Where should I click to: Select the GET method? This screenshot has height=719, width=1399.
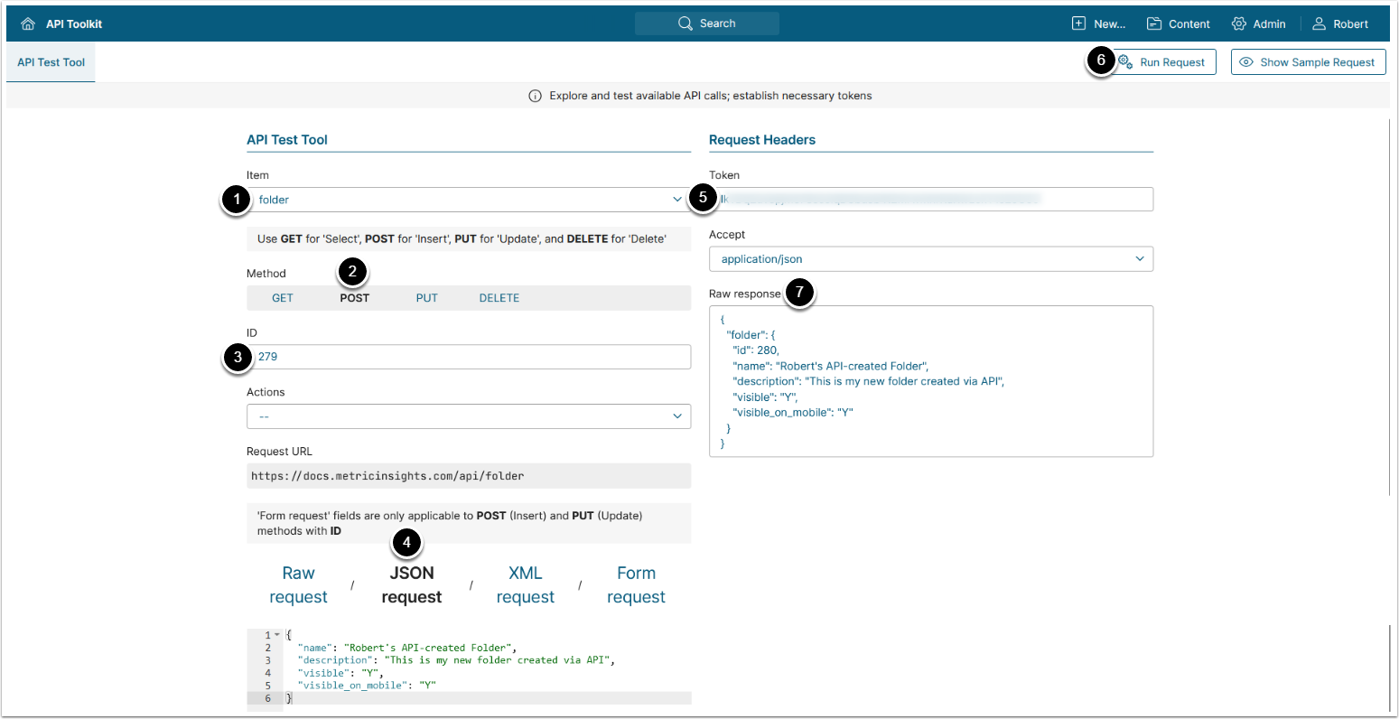pos(283,298)
